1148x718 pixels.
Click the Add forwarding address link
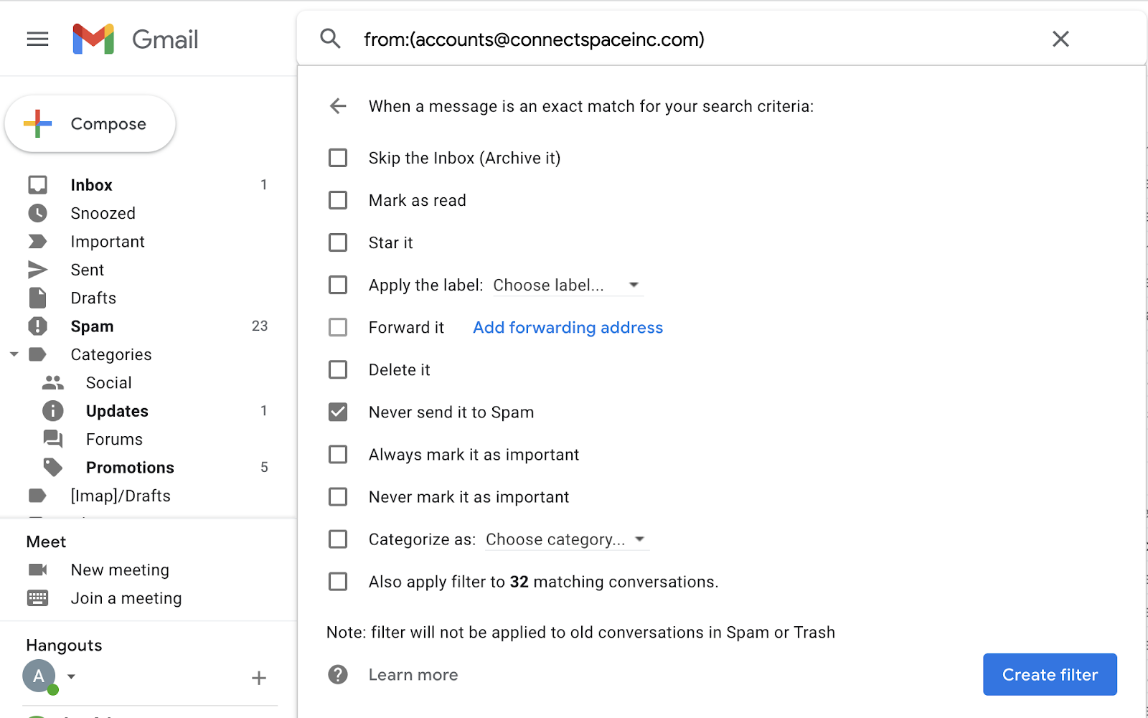568,328
